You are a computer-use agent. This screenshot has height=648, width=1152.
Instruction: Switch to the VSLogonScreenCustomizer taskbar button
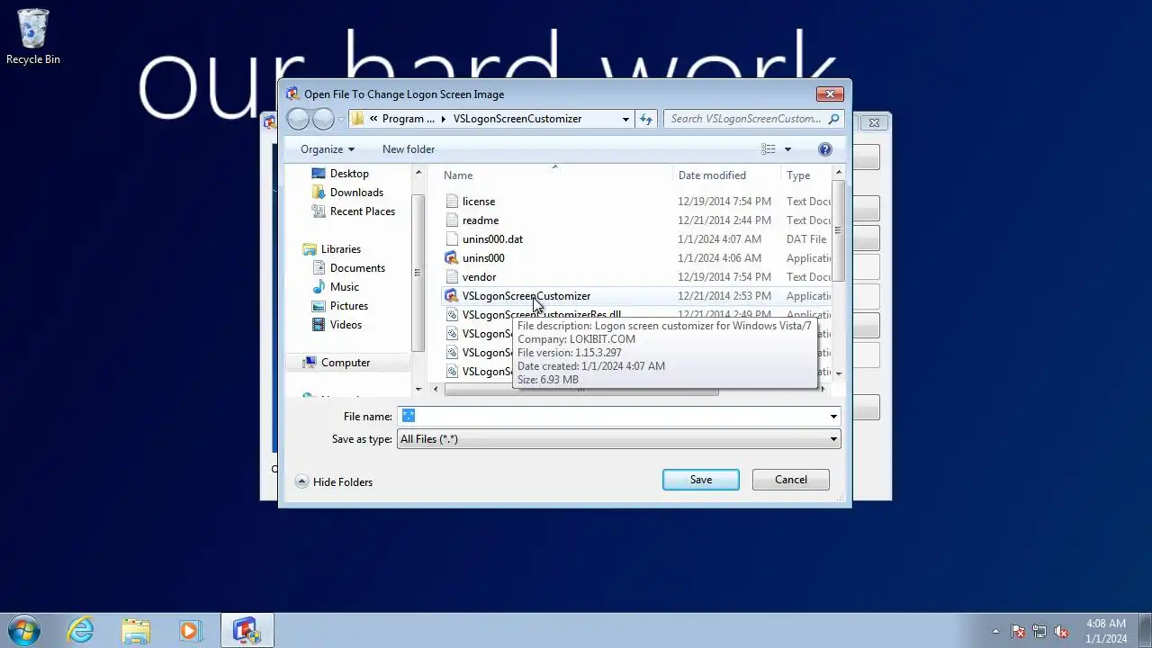(x=247, y=630)
